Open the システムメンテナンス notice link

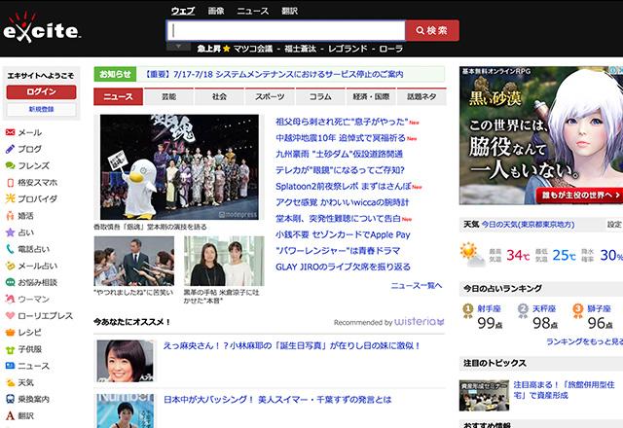(273, 74)
